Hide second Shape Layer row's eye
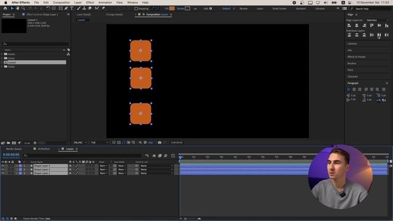Screen dimensions: 393x221 pyautogui.click(x=2, y=169)
